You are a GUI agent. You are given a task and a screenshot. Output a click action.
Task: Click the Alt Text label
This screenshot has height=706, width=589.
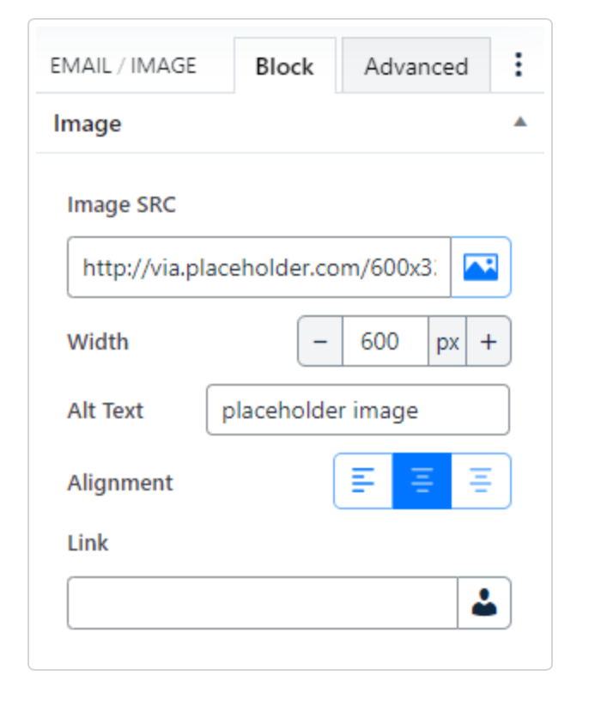106,411
